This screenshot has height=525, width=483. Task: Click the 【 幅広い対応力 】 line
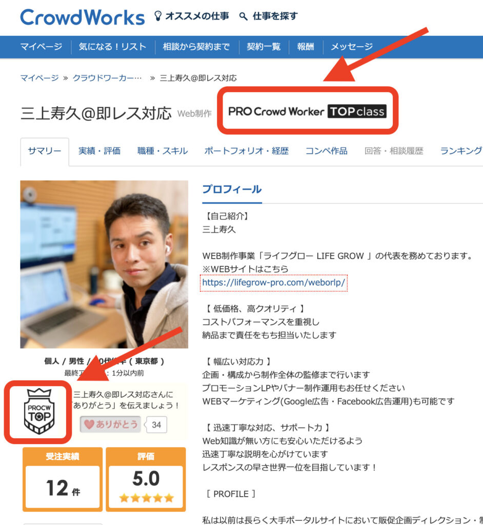[238, 361]
